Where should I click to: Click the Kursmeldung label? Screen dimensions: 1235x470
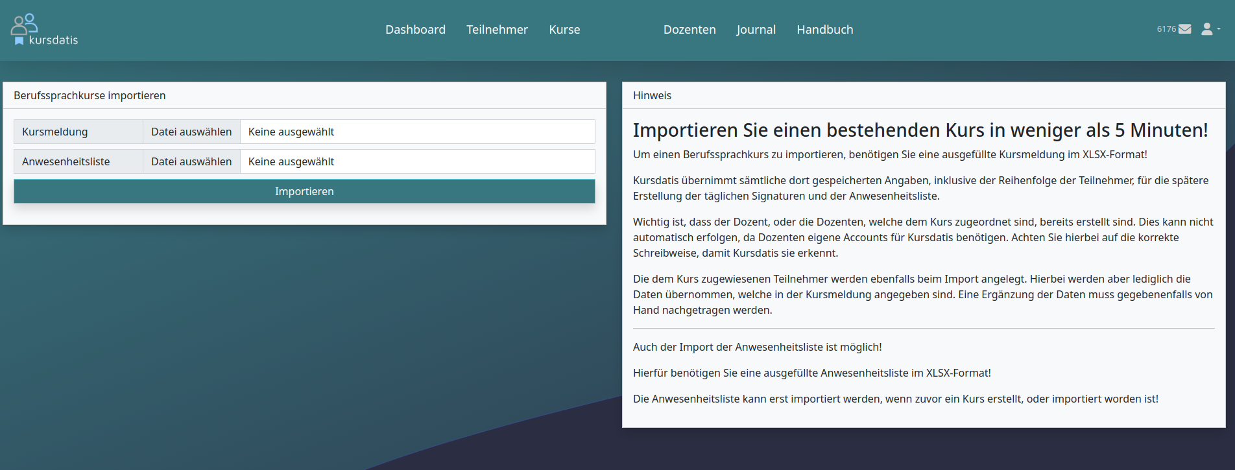point(78,132)
